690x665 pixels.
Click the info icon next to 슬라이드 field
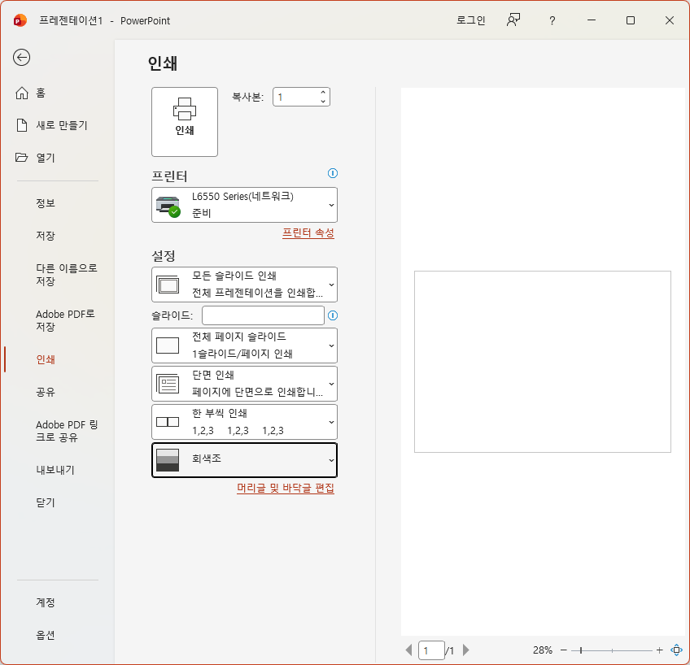[x=333, y=315]
